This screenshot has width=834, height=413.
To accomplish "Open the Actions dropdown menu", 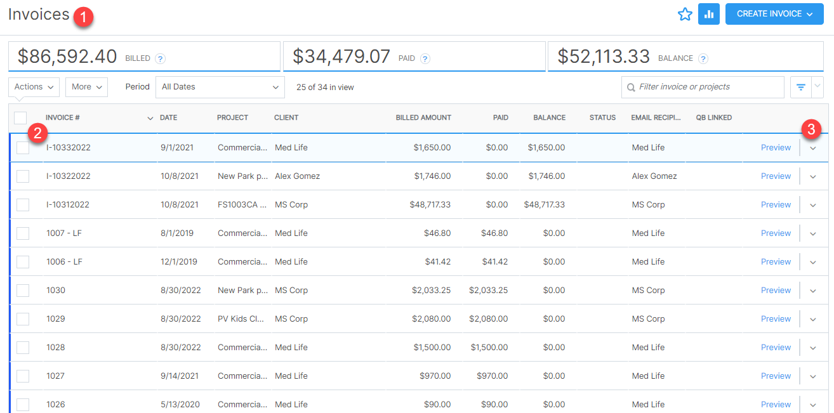I will click(34, 87).
